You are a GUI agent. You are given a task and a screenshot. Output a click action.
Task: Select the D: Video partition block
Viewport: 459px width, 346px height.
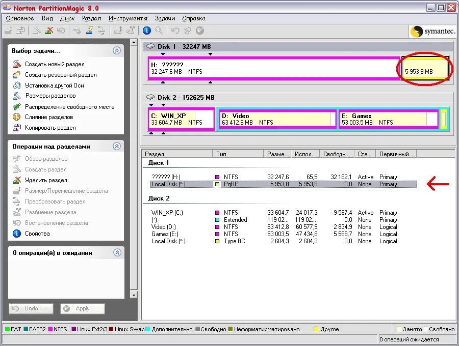[x=277, y=119]
